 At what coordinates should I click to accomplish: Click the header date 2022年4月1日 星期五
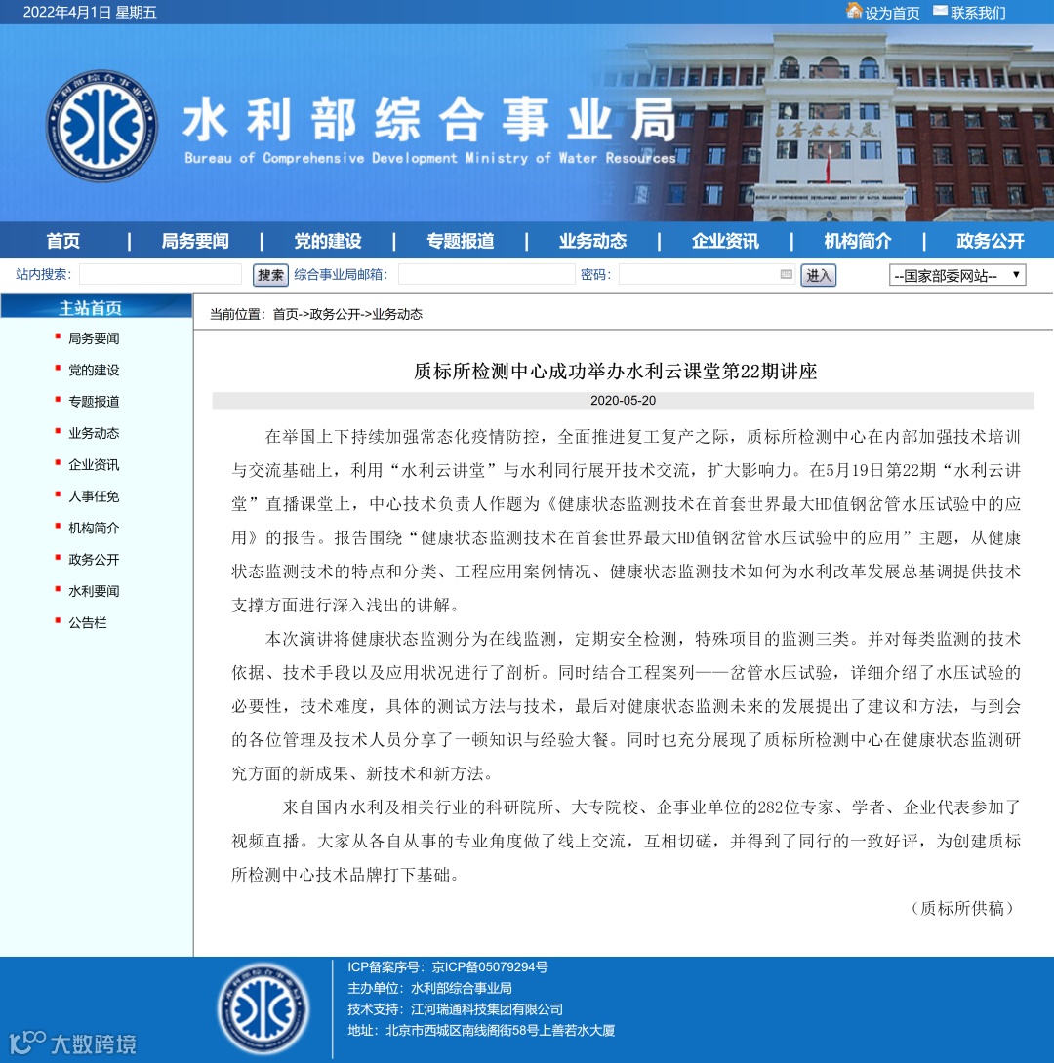[90, 13]
